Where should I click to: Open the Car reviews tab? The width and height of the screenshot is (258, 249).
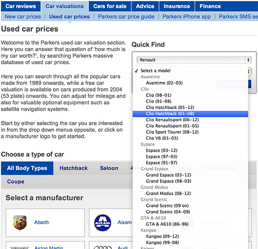point(21,6)
